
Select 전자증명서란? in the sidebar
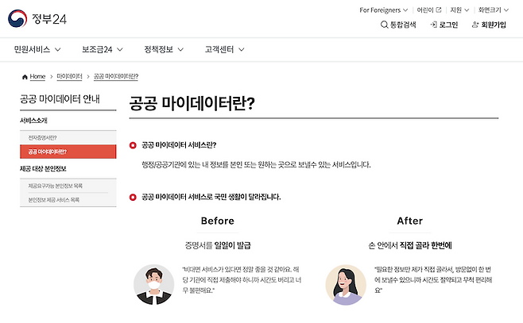pos(68,137)
